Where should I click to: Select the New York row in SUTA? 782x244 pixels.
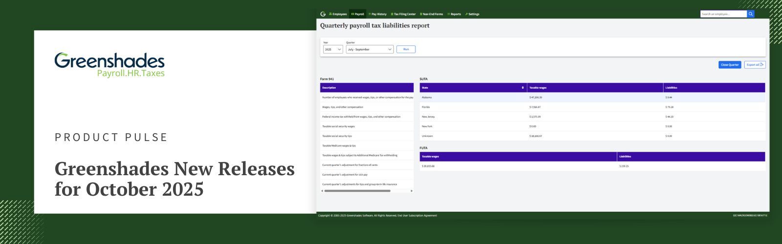[592, 126]
